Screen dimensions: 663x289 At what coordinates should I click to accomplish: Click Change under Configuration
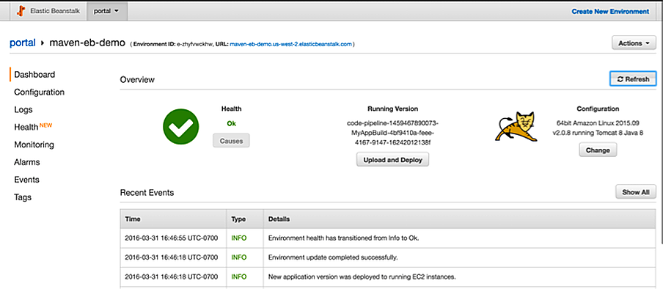[x=598, y=150]
